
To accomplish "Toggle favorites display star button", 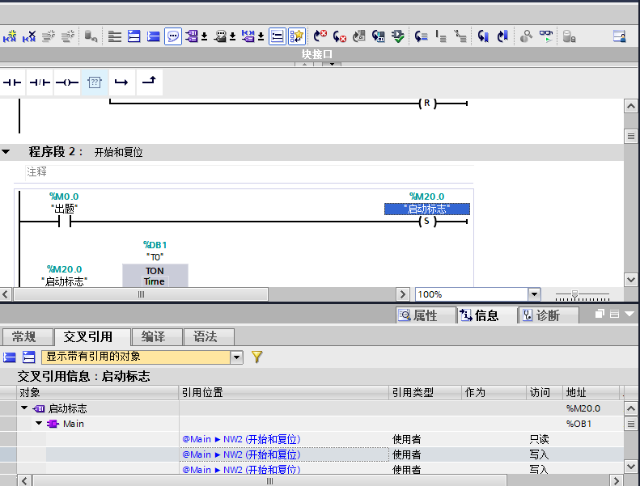I will [x=297, y=36].
